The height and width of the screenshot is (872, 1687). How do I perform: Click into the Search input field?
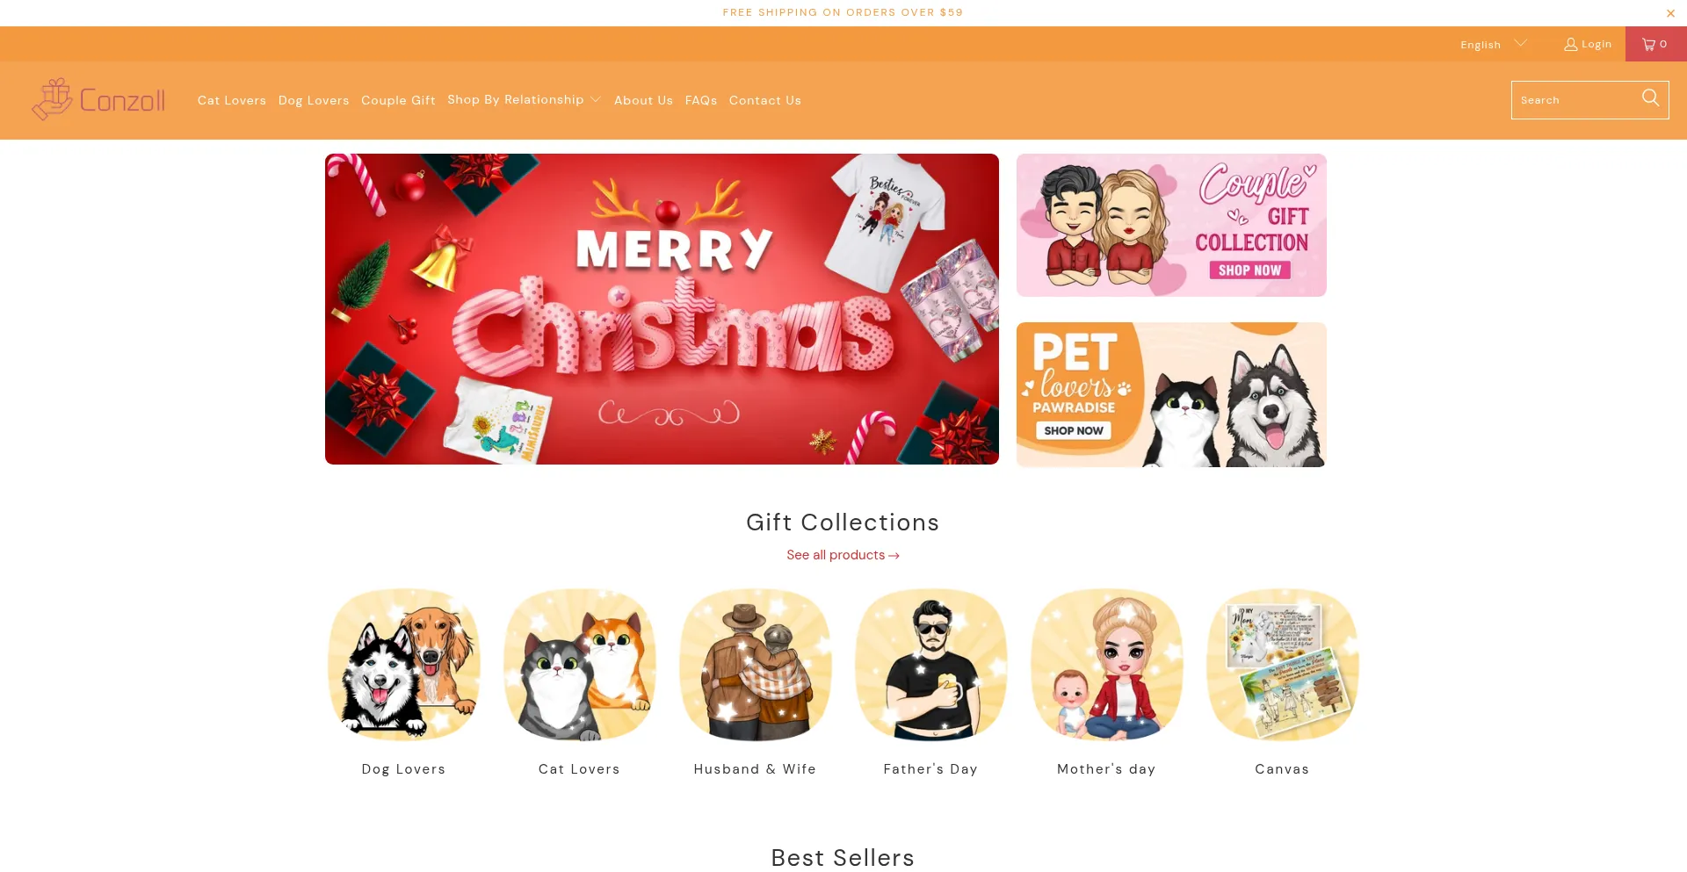tap(1576, 100)
